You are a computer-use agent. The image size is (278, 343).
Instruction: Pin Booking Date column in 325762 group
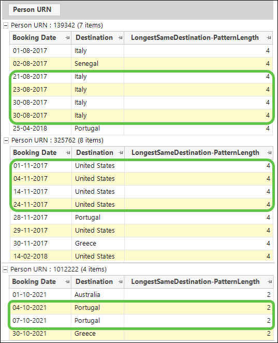[68, 153]
